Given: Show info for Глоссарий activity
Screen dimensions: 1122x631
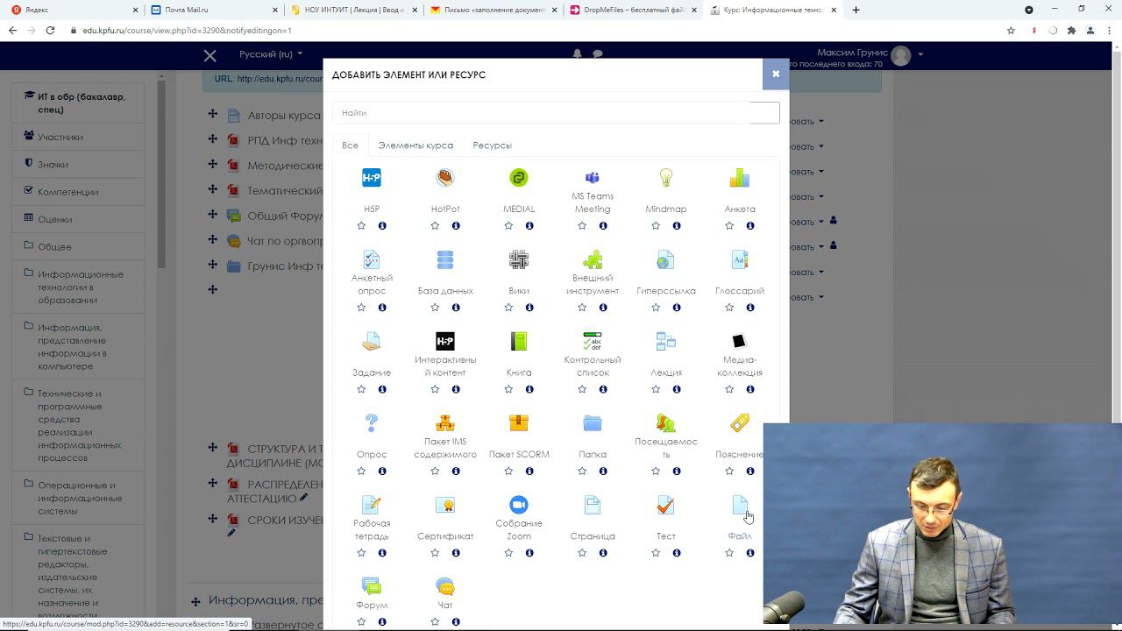Looking at the screenshot, I should coord(750,308).
